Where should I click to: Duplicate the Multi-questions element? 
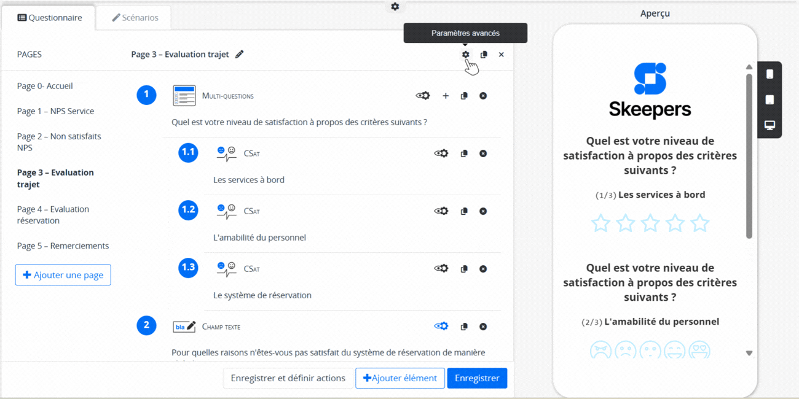pyautogui.click(x=464, y=96)
